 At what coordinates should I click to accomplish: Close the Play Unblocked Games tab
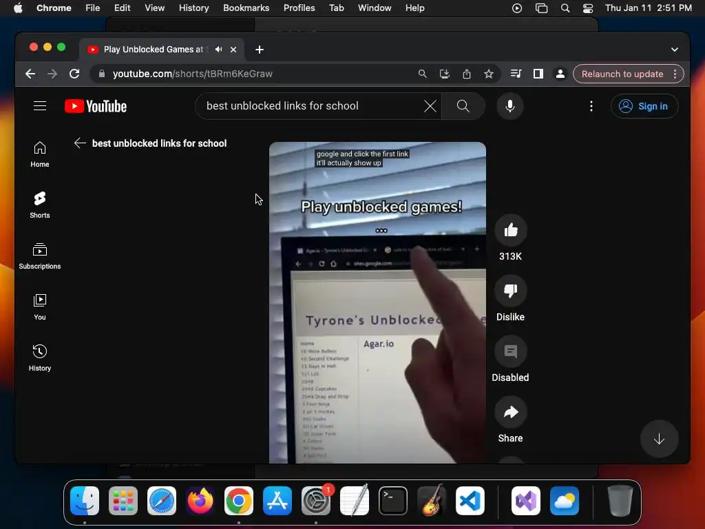(233, 50)
